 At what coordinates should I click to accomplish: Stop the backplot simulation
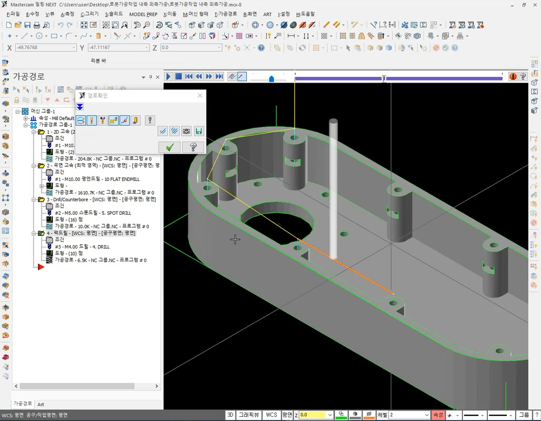click(x=178, y=76)
